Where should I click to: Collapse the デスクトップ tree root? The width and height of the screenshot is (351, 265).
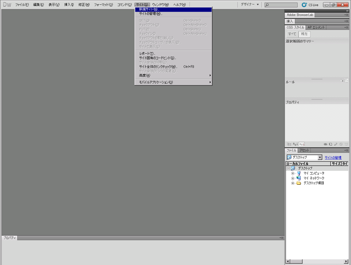coord(288,168)
